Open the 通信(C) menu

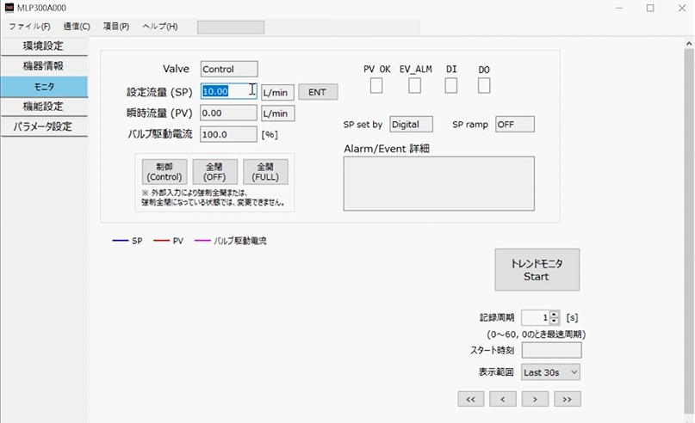77,27
